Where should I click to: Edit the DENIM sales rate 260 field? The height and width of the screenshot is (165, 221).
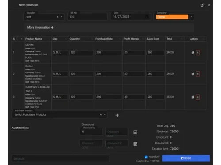pos(156,52)
